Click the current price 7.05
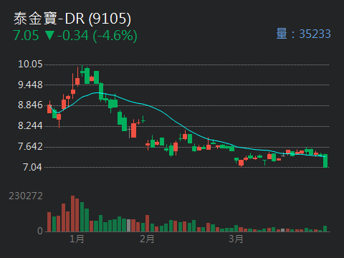The image size is (344, 258). point(26,36)
